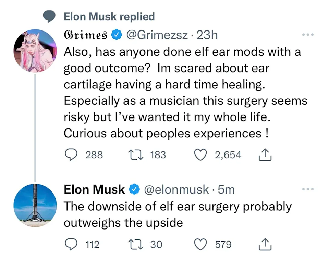Click Grimes's verified badge

[x=117, y=34]
